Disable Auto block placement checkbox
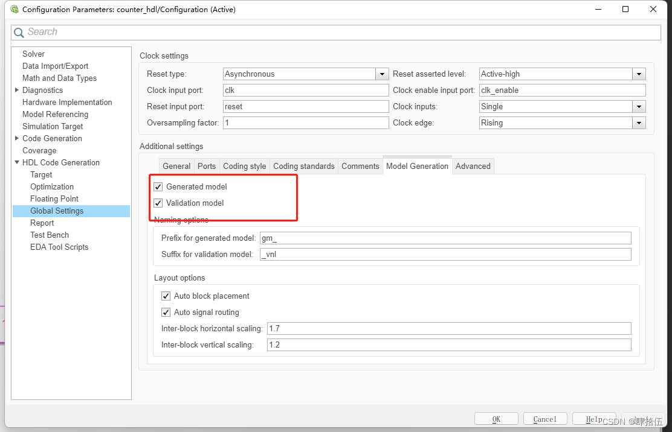Screen dimensions: 672x432 pyautogui.click(x=166, y=296)
